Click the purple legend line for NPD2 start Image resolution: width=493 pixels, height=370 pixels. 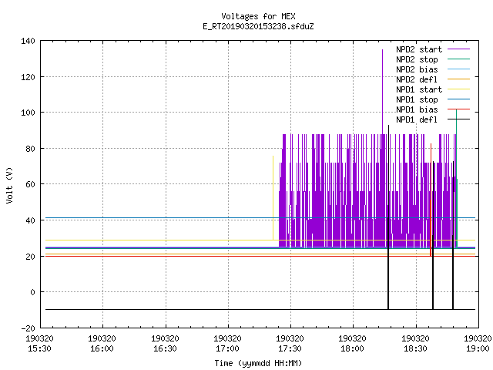pos(458,49)
